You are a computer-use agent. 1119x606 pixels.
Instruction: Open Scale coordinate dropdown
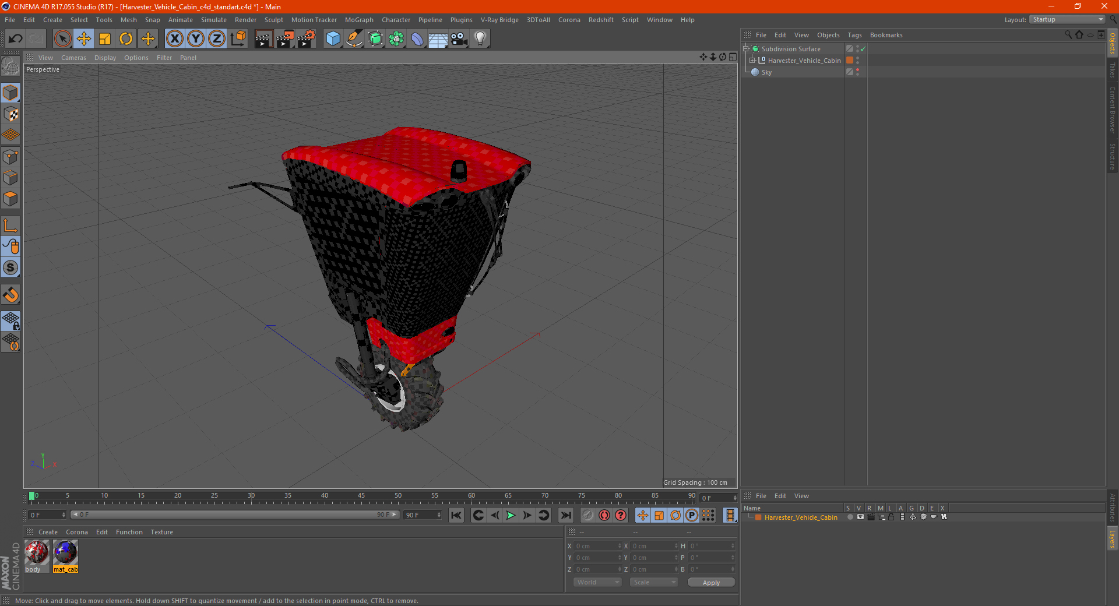tap(654, 582)
